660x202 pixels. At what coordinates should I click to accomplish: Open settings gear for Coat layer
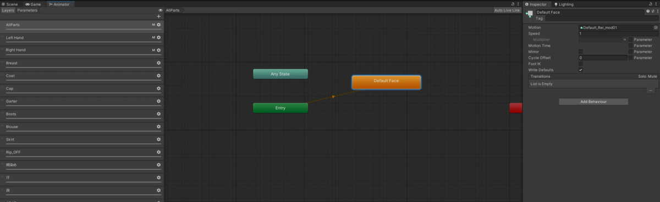(x=159, y=76)
